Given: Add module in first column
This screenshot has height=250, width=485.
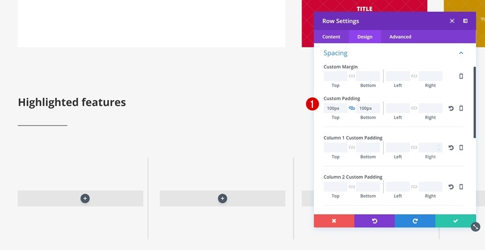Looking at the screenshot, I should click(85, 199).
